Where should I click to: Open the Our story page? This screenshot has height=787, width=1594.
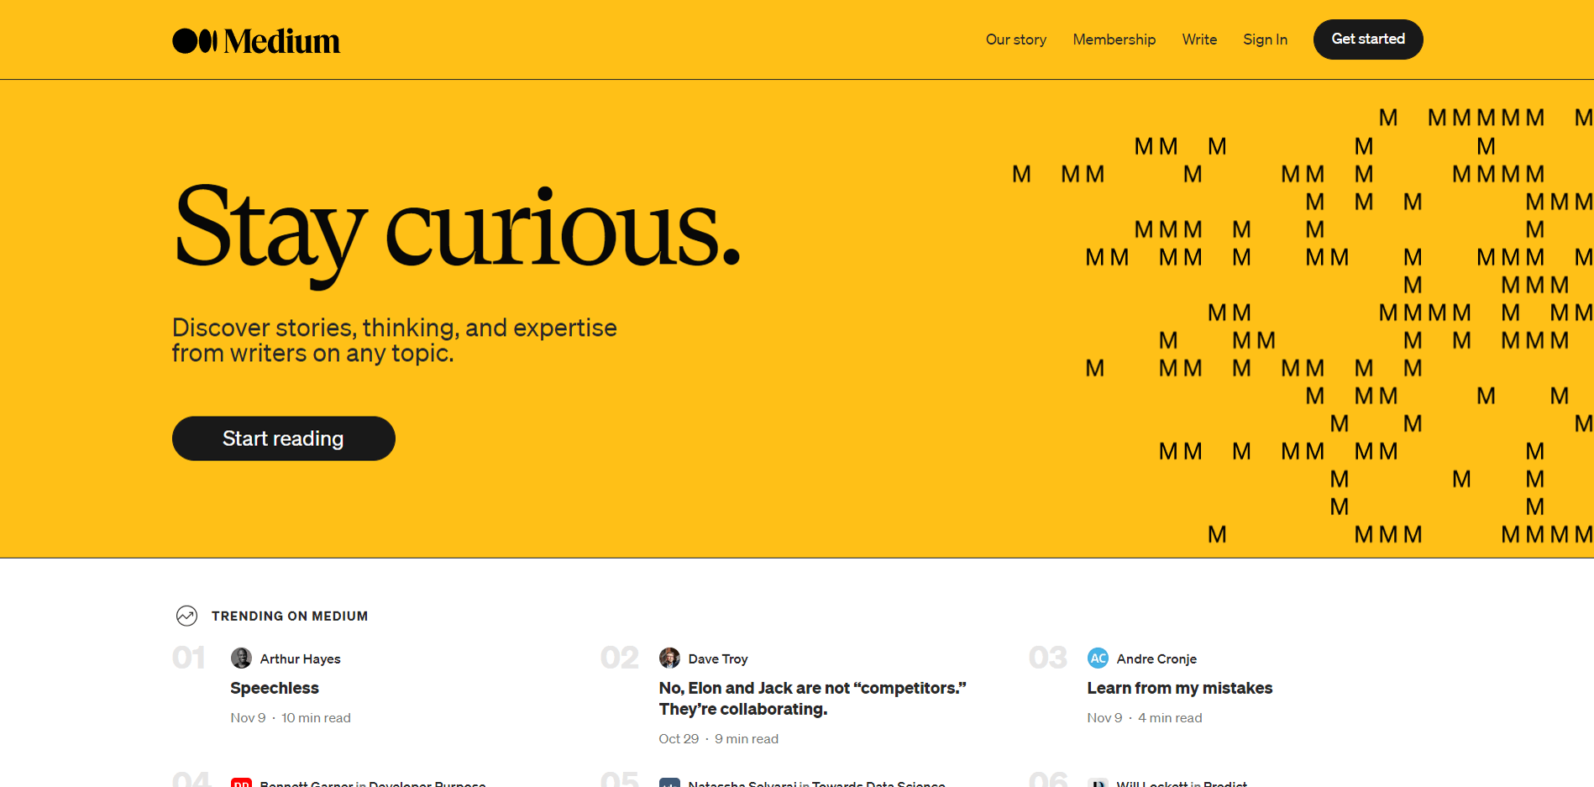pyautogui.click(x=1016, y=39)
